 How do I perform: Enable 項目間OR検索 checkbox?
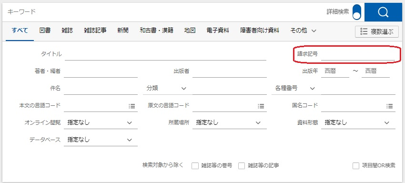[x=356, y=166]
